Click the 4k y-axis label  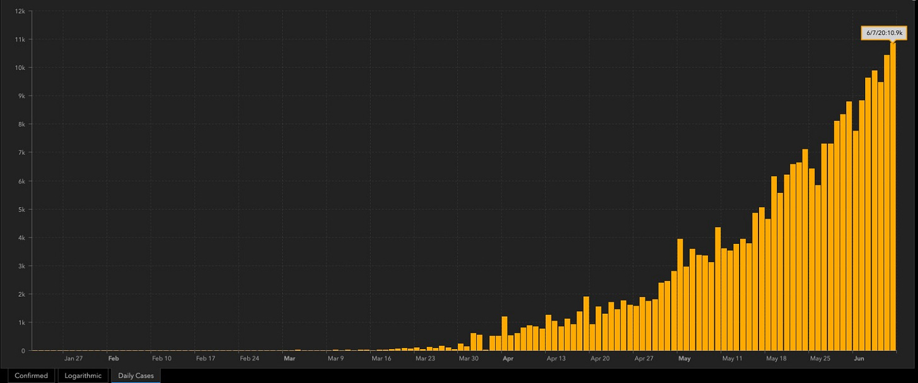click(21, 238)
